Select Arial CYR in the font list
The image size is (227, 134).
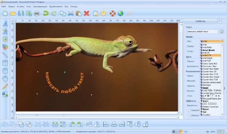coord(210,55)
